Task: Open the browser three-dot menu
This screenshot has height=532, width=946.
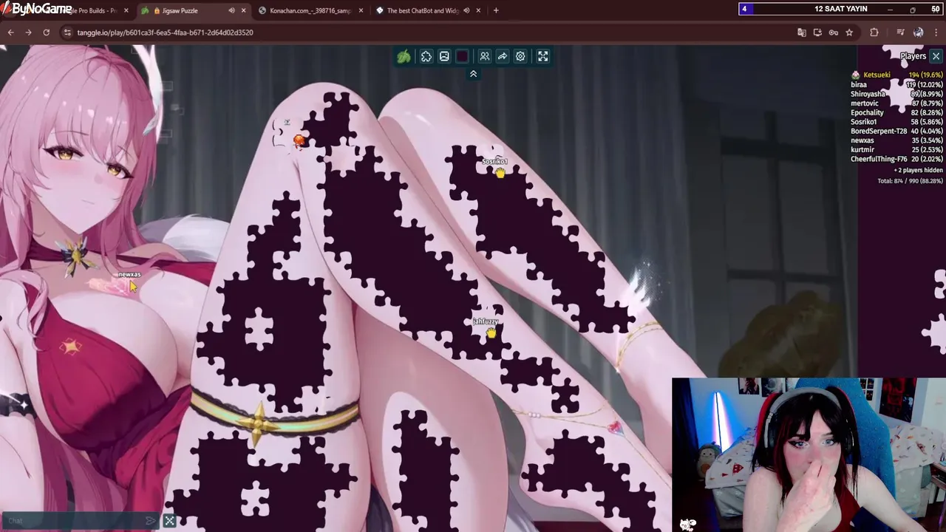Action: click(x=936, y=33)
